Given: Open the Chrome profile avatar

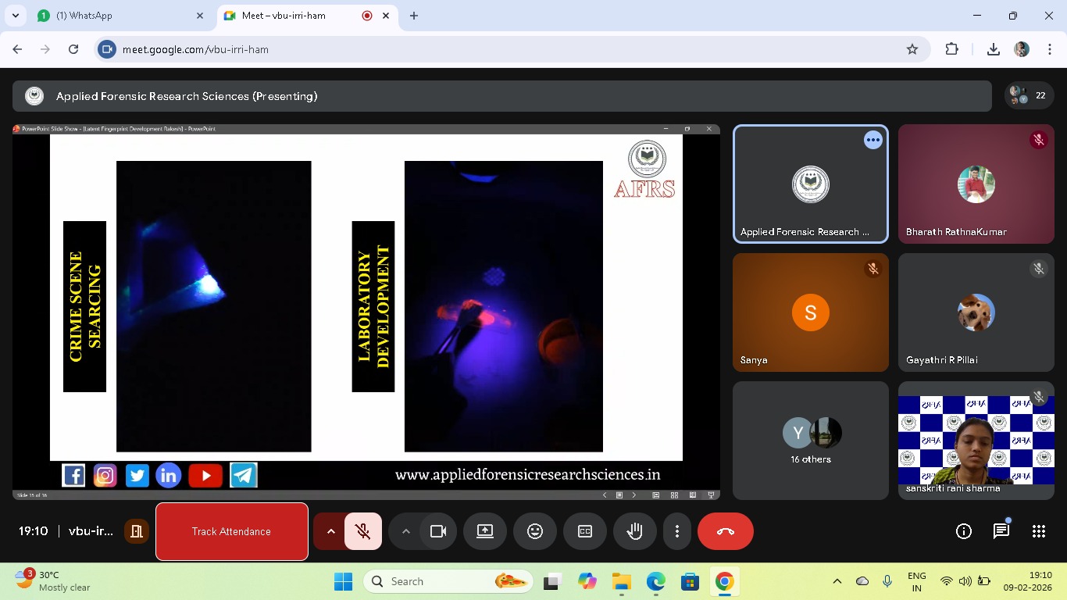Looking at the screenshot, I should (x=1022, y=49).
